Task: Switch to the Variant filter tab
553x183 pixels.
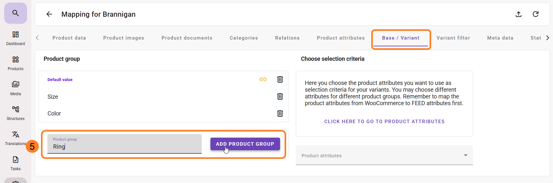Action: click(x=453, y=38)
